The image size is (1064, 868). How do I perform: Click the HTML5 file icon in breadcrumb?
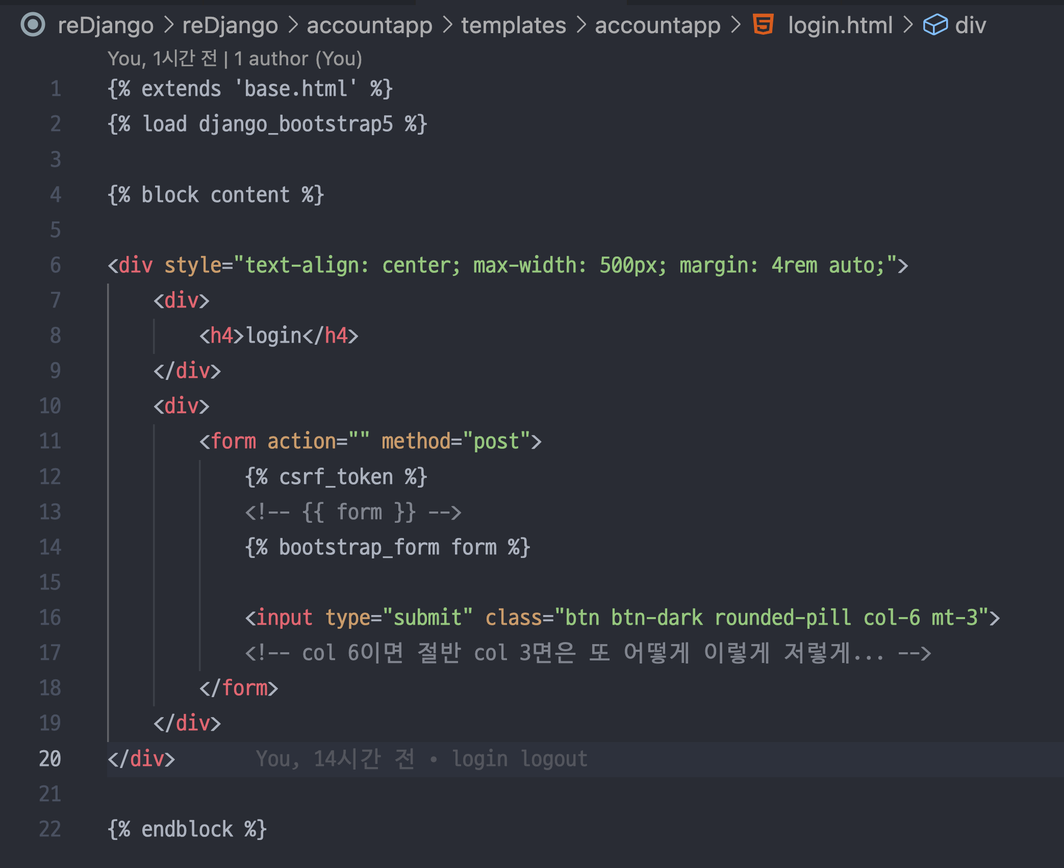pyautogui.click(x=763, y=24)
